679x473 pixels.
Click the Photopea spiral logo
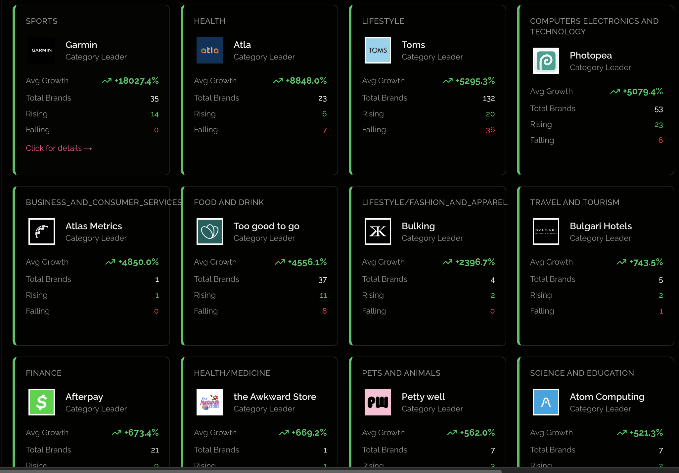click(546, 61)
